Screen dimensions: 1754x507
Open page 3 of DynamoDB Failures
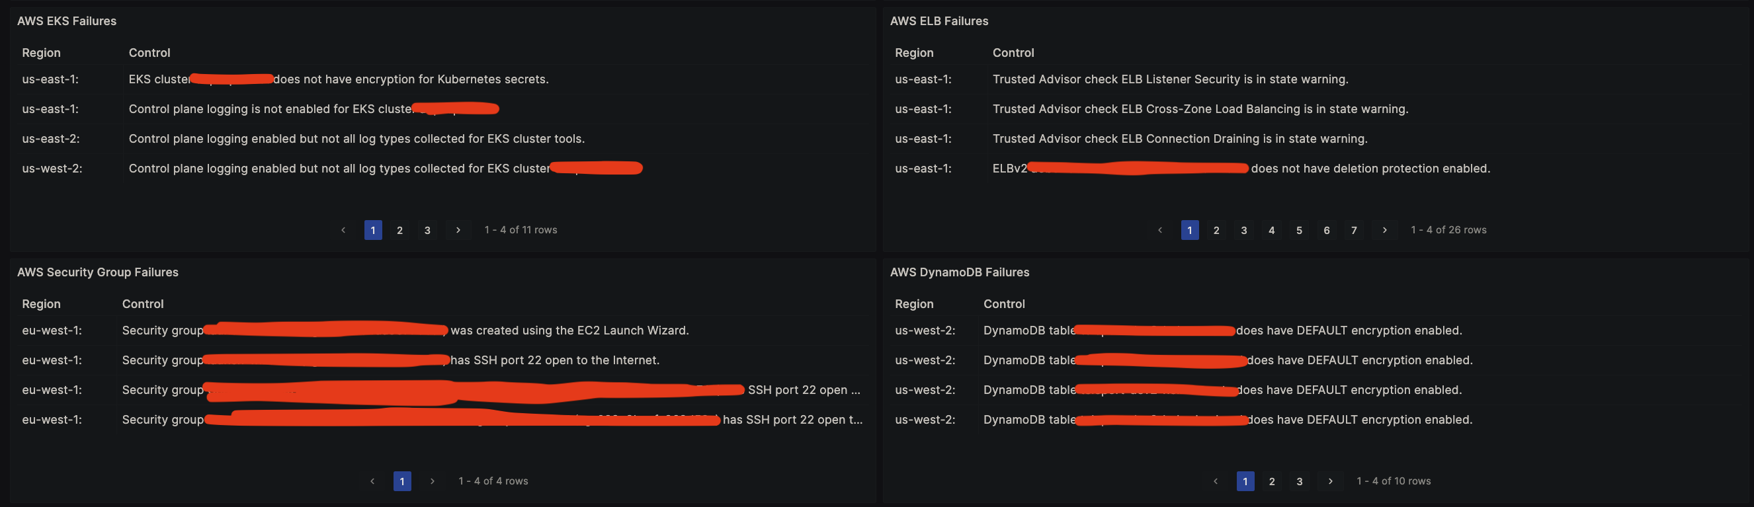[x=1299, y=481]
